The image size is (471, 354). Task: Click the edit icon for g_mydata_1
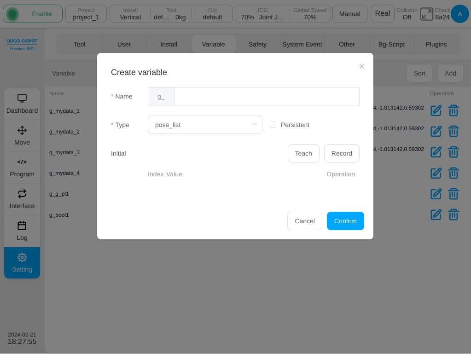pos(436,111)
